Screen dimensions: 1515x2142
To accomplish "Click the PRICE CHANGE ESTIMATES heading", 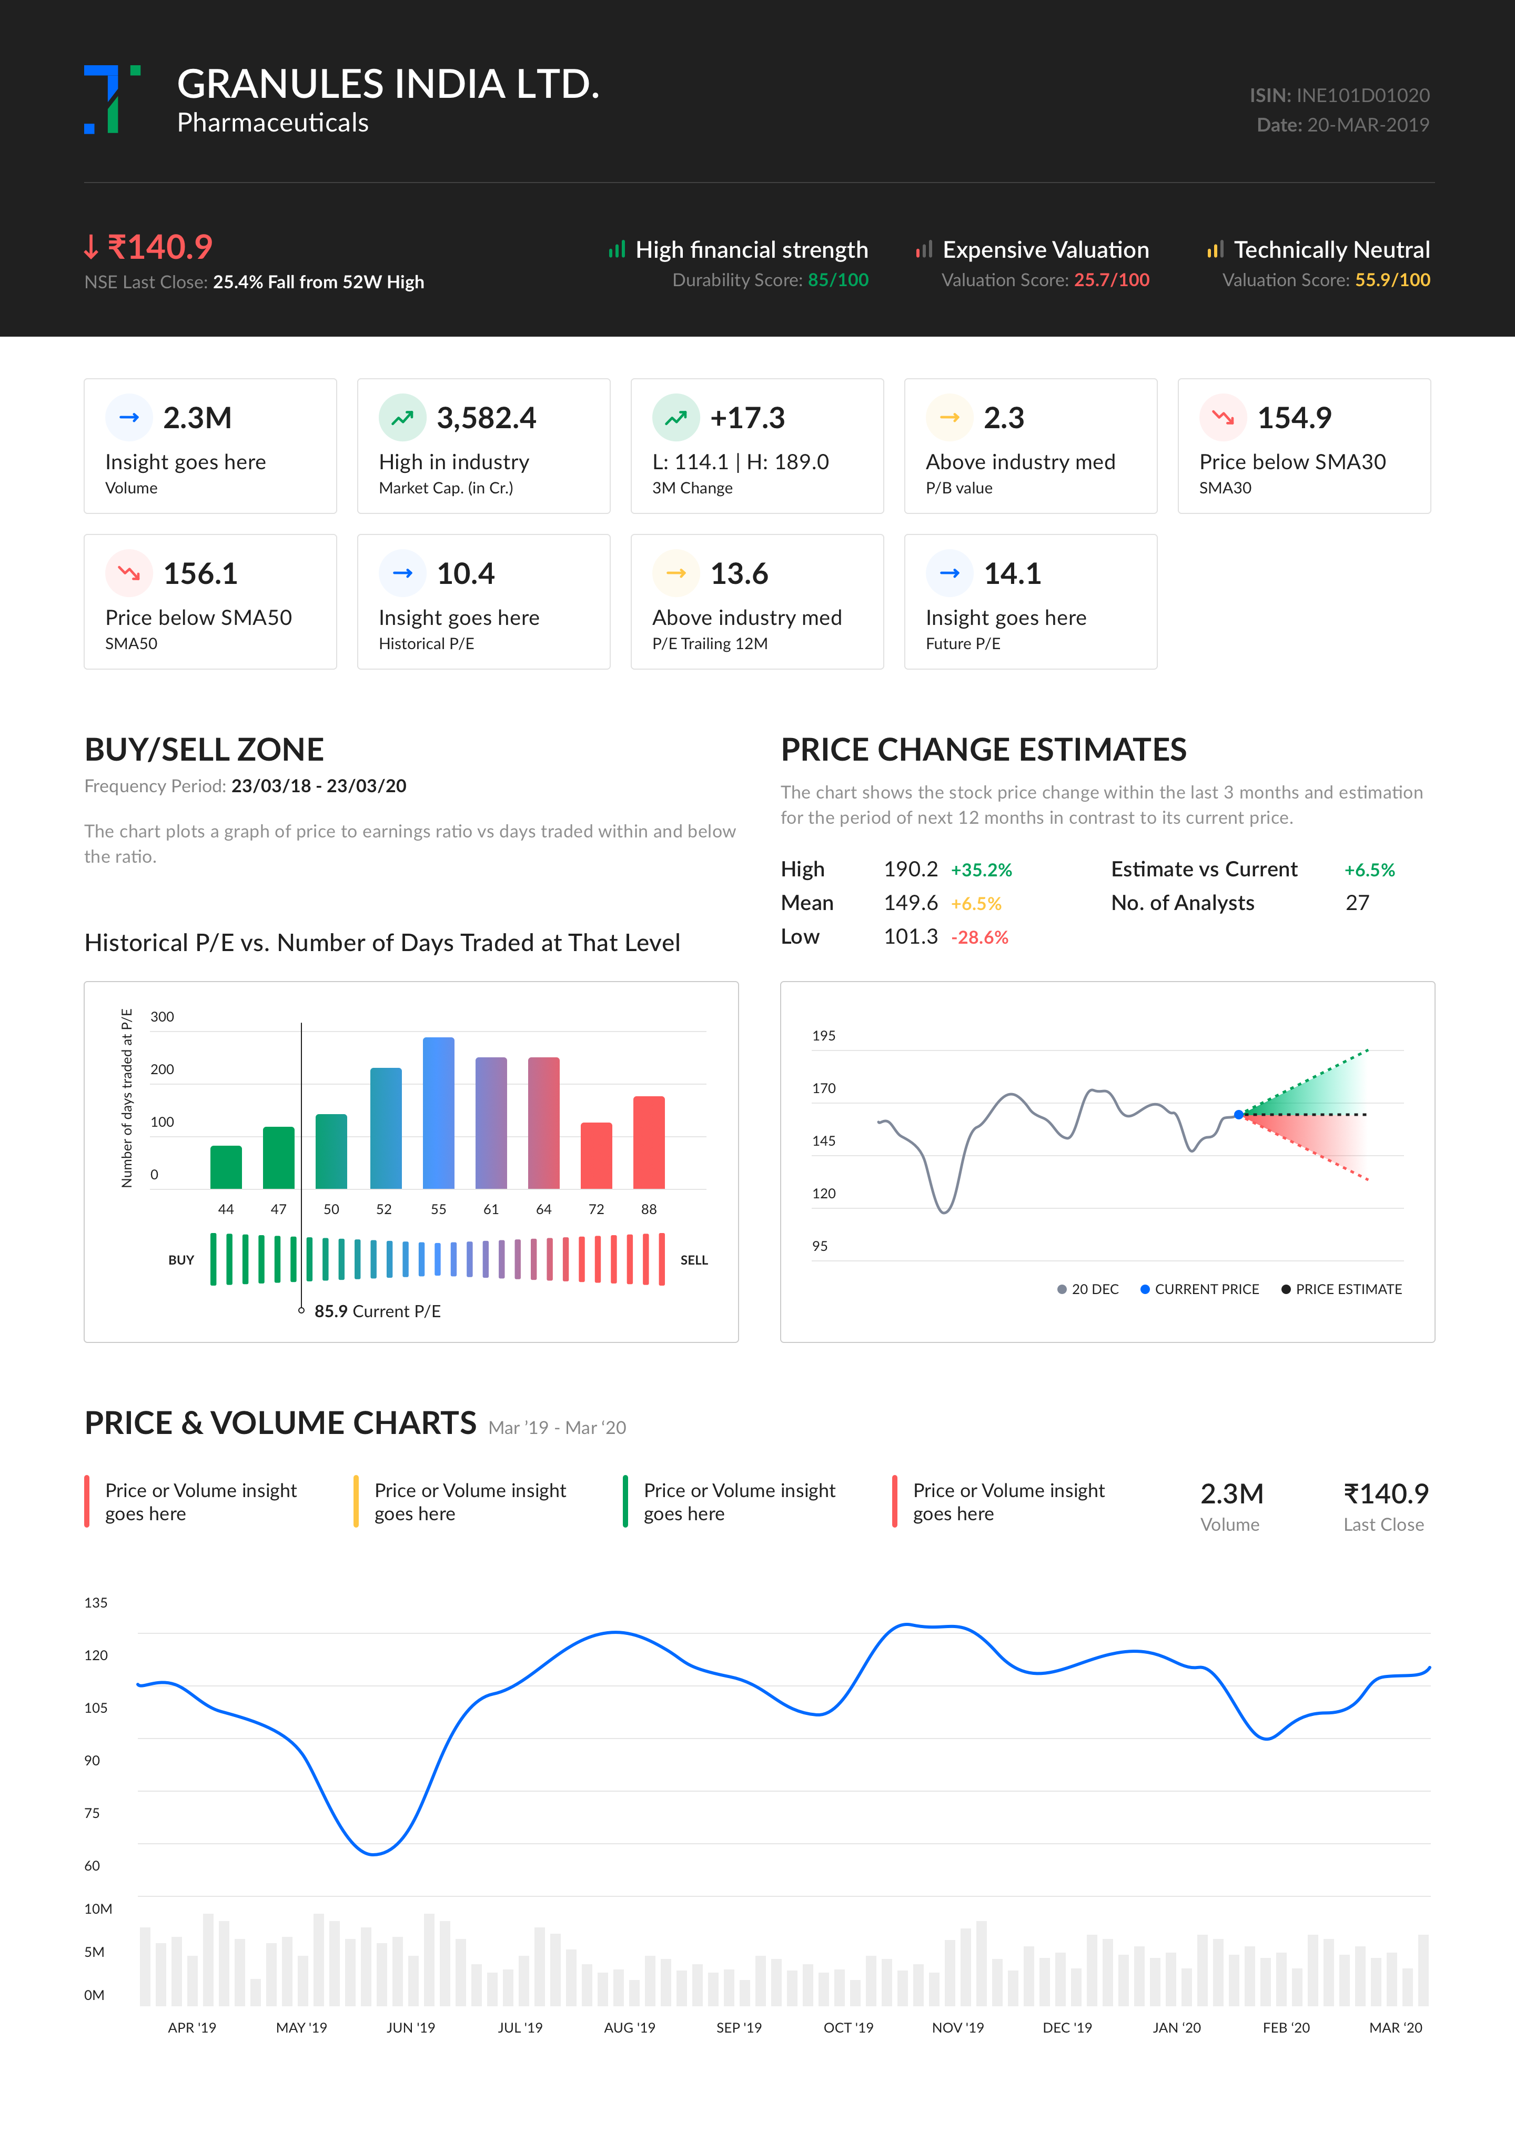I will point(983,750).
